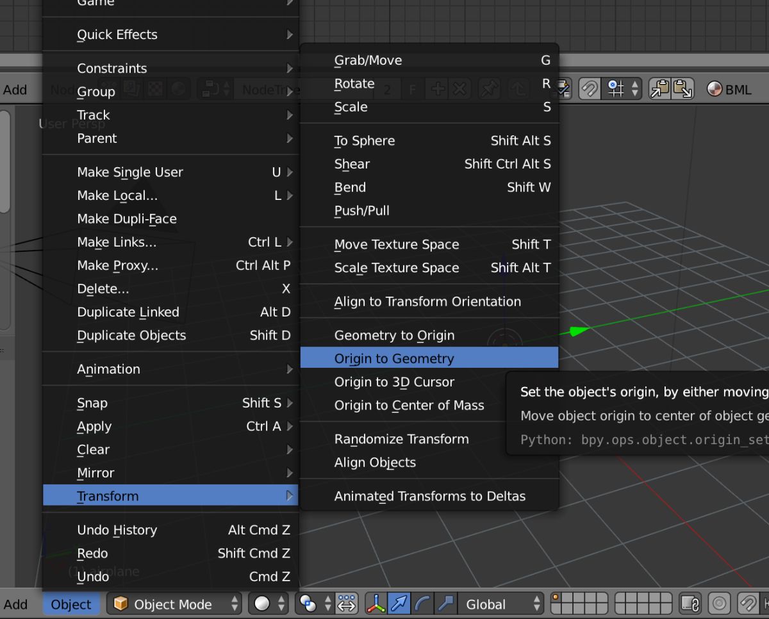Open the Add menu in node editor header
The image size is (769, 619).
[15, 90]
